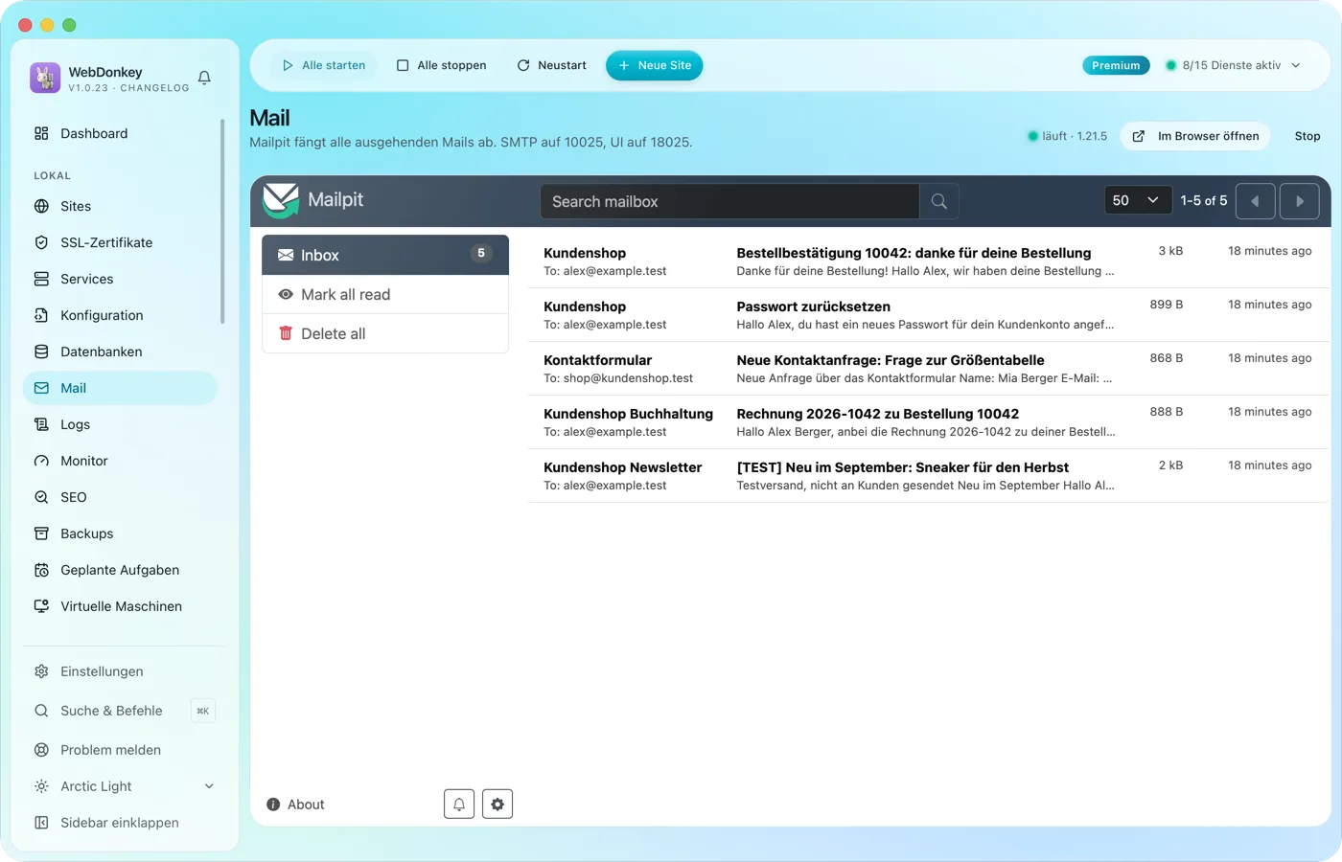Viewport: 1342px width, 862px height.
Task: Open the Mailpit About info
Action: click(x=295, y=805)
